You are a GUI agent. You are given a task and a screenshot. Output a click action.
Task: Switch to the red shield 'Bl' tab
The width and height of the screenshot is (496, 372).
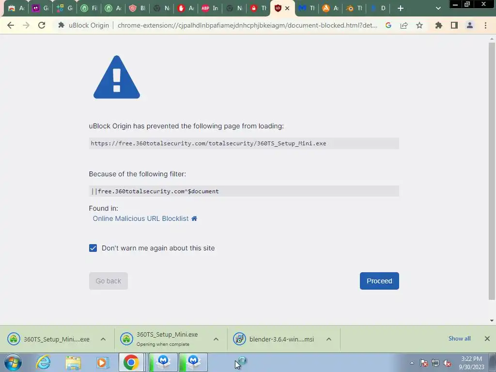point(137,8)
